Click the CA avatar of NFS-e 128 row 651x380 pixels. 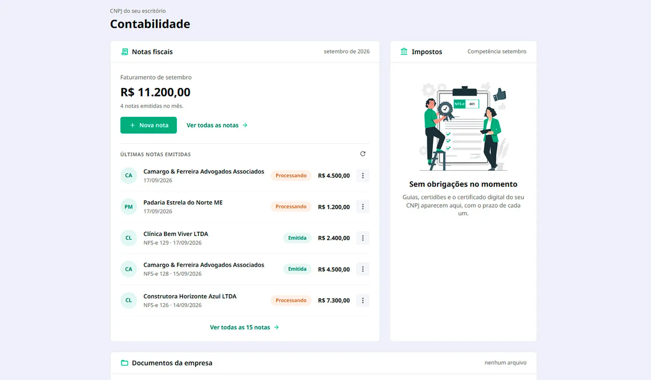click(x=129, y=269)
